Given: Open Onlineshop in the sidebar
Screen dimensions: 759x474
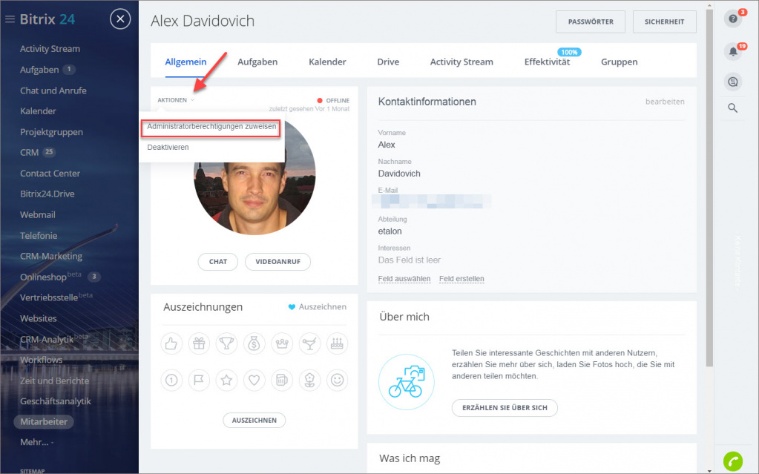Looking at the screenshot, I should pos(43,277).
